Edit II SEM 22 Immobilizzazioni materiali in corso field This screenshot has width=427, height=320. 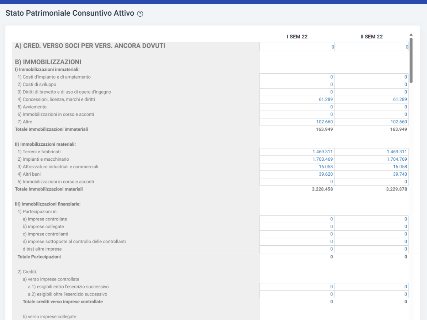(371, 182)
